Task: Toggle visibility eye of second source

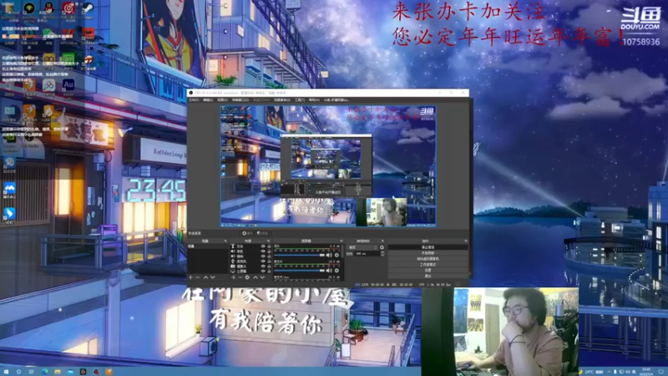Action: point(263,252)
